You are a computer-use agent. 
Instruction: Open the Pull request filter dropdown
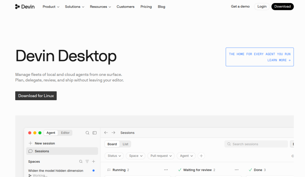tap(161, 156)
